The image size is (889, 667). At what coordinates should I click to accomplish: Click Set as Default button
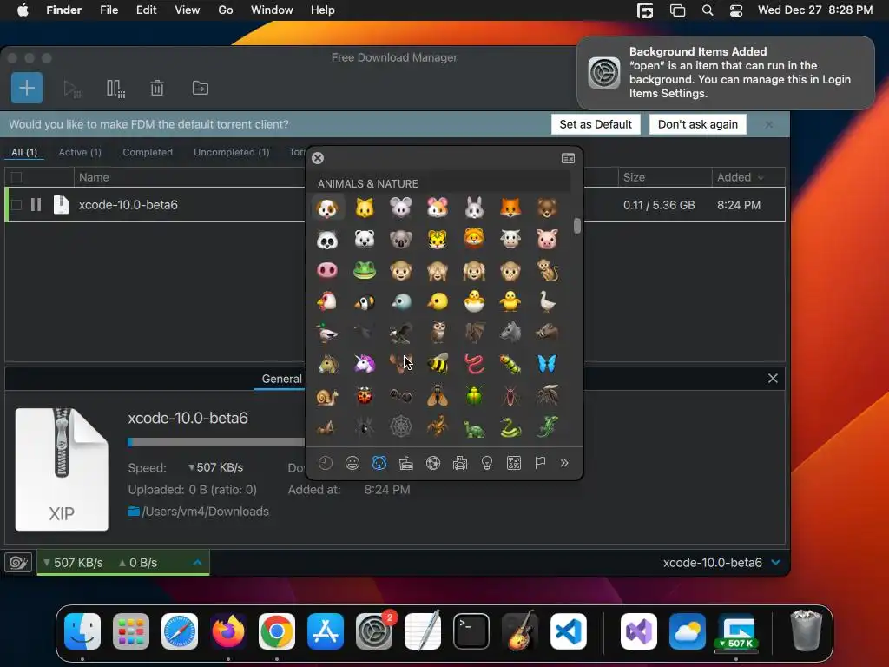coord(596,124)
